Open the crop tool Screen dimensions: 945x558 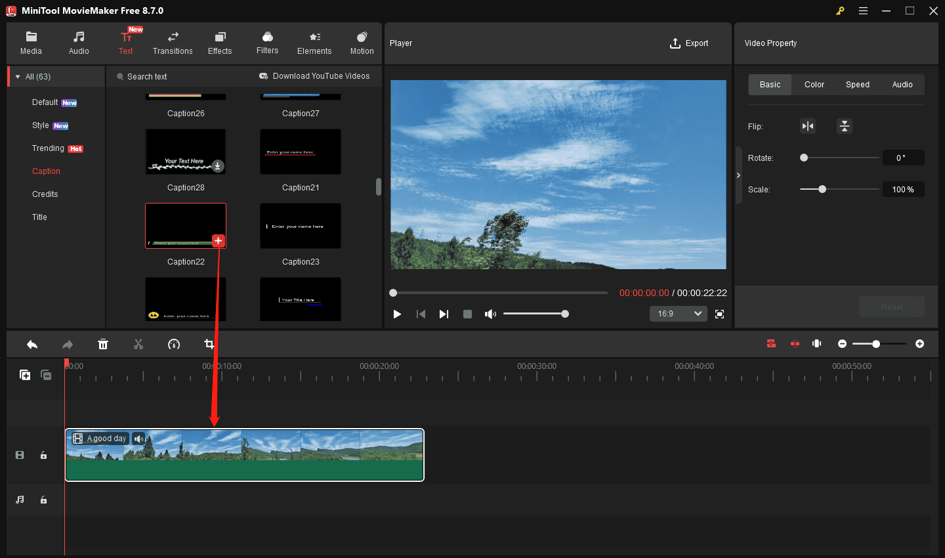point(209,344)
